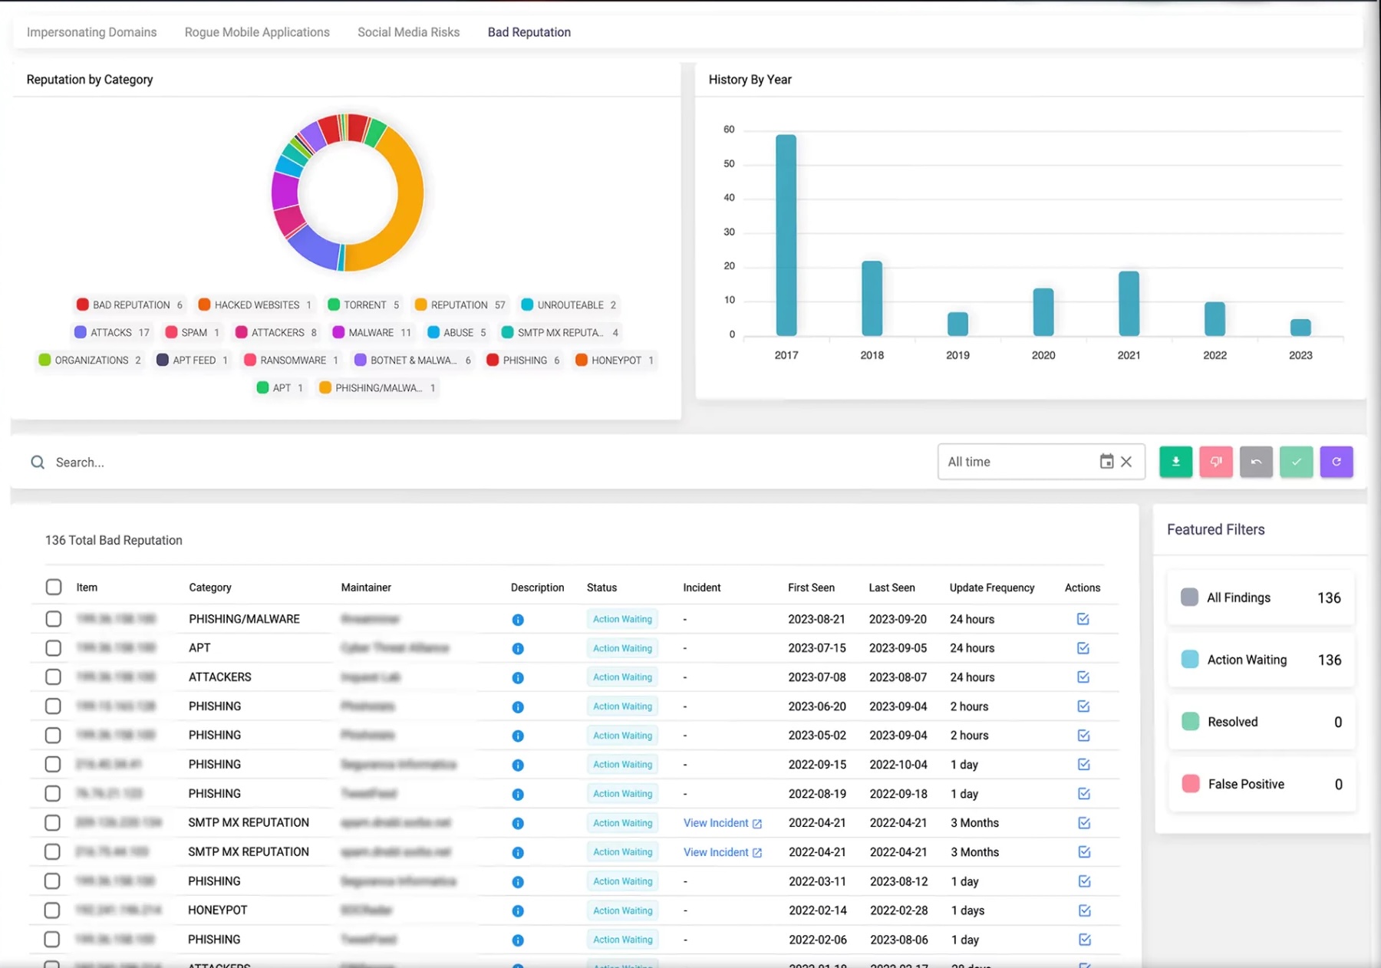Show info for PHISHING row 2023-06-20
The width and height of the screenshot is (1381, 968).
(518, 707)
